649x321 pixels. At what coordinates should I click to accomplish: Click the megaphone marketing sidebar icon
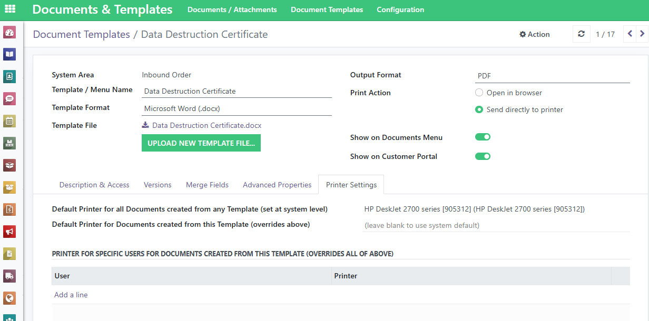click(x=9, y=232)
